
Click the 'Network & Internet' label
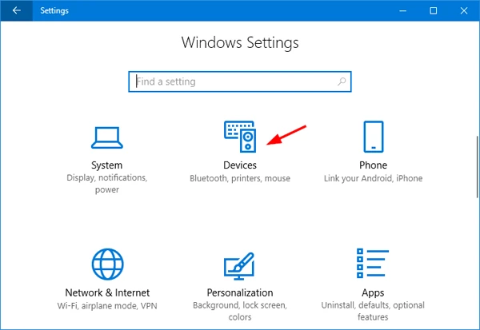pyautogui.click(x=106, y=293)
